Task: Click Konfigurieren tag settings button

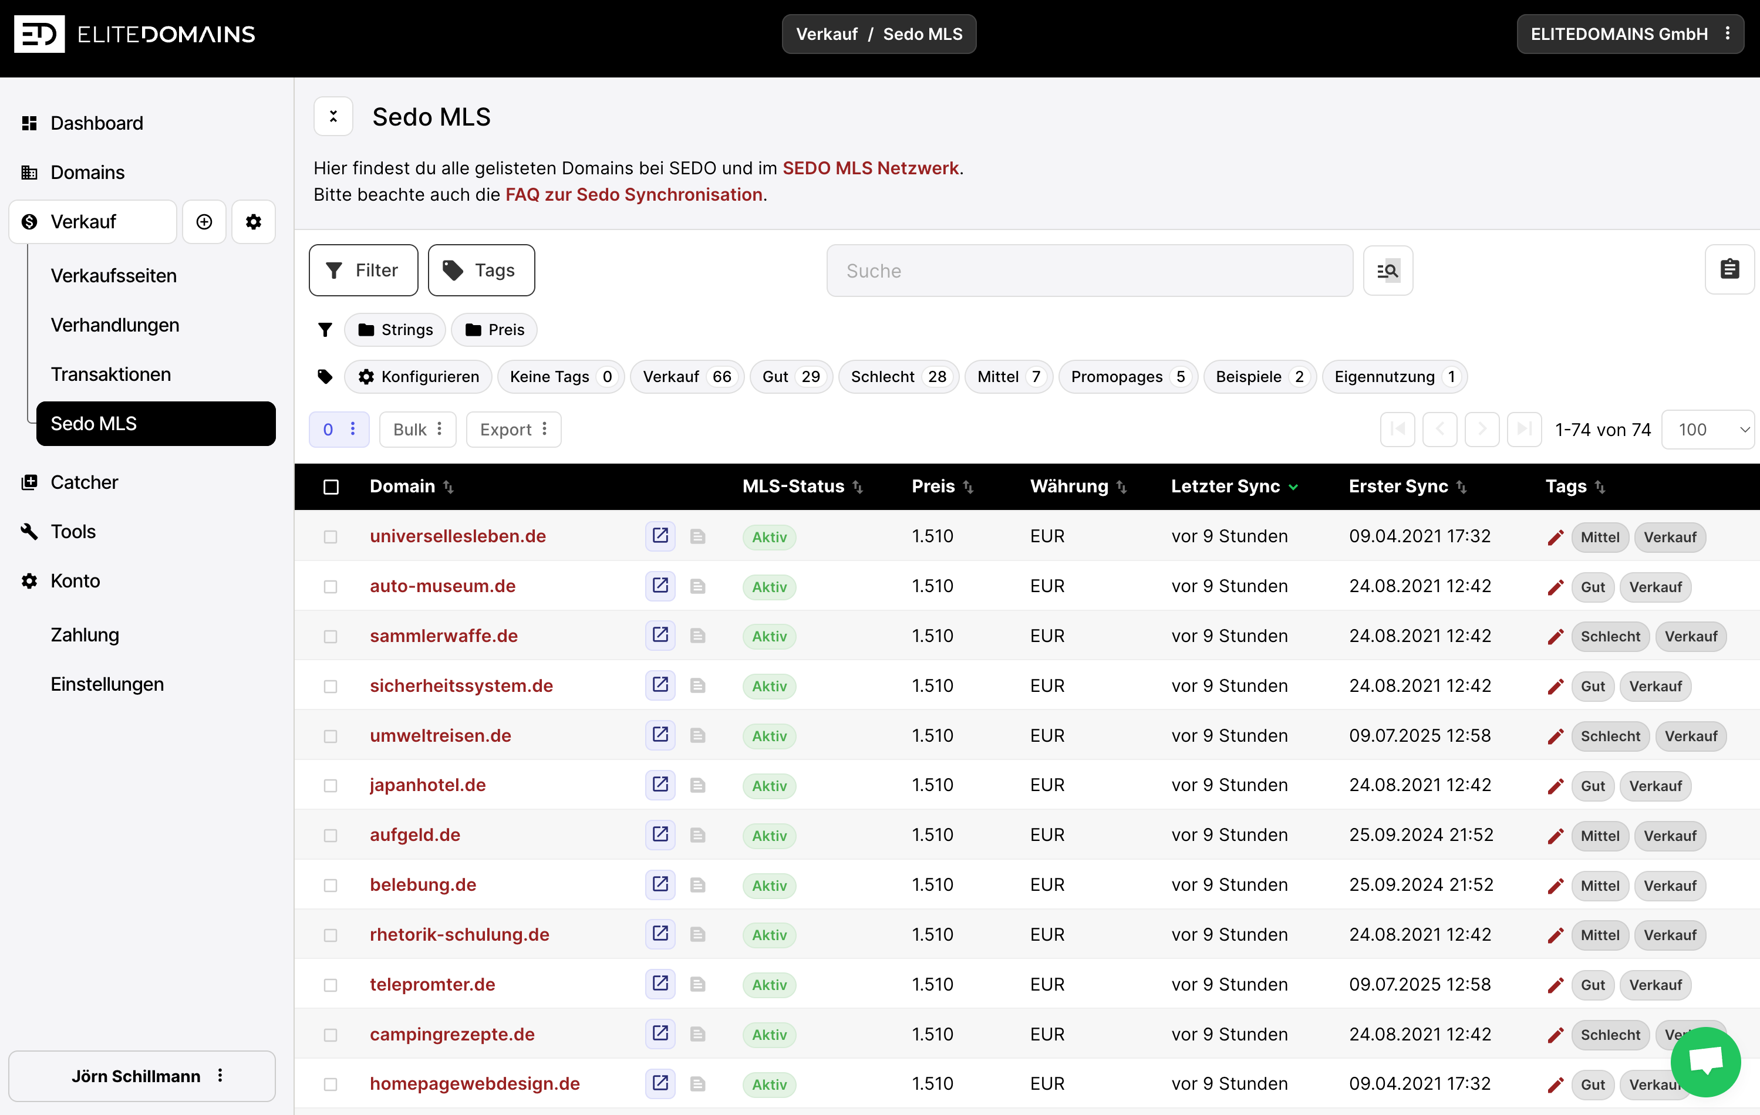Action: [x=418, y=376]
